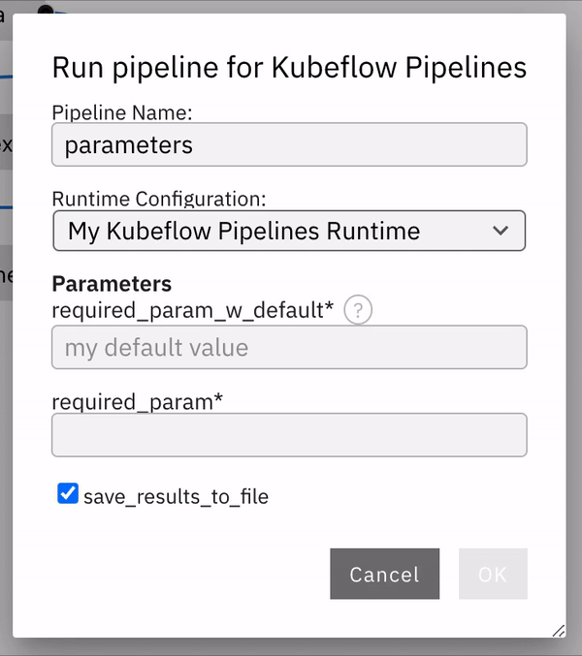Screen dimensions: 582x656
Task: Click the 'Runtime Configuration:' label
Action: pos(159,199)
